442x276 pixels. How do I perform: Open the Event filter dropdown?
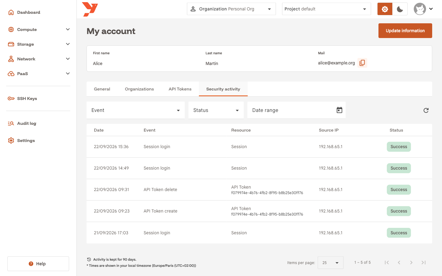point(136,110)
